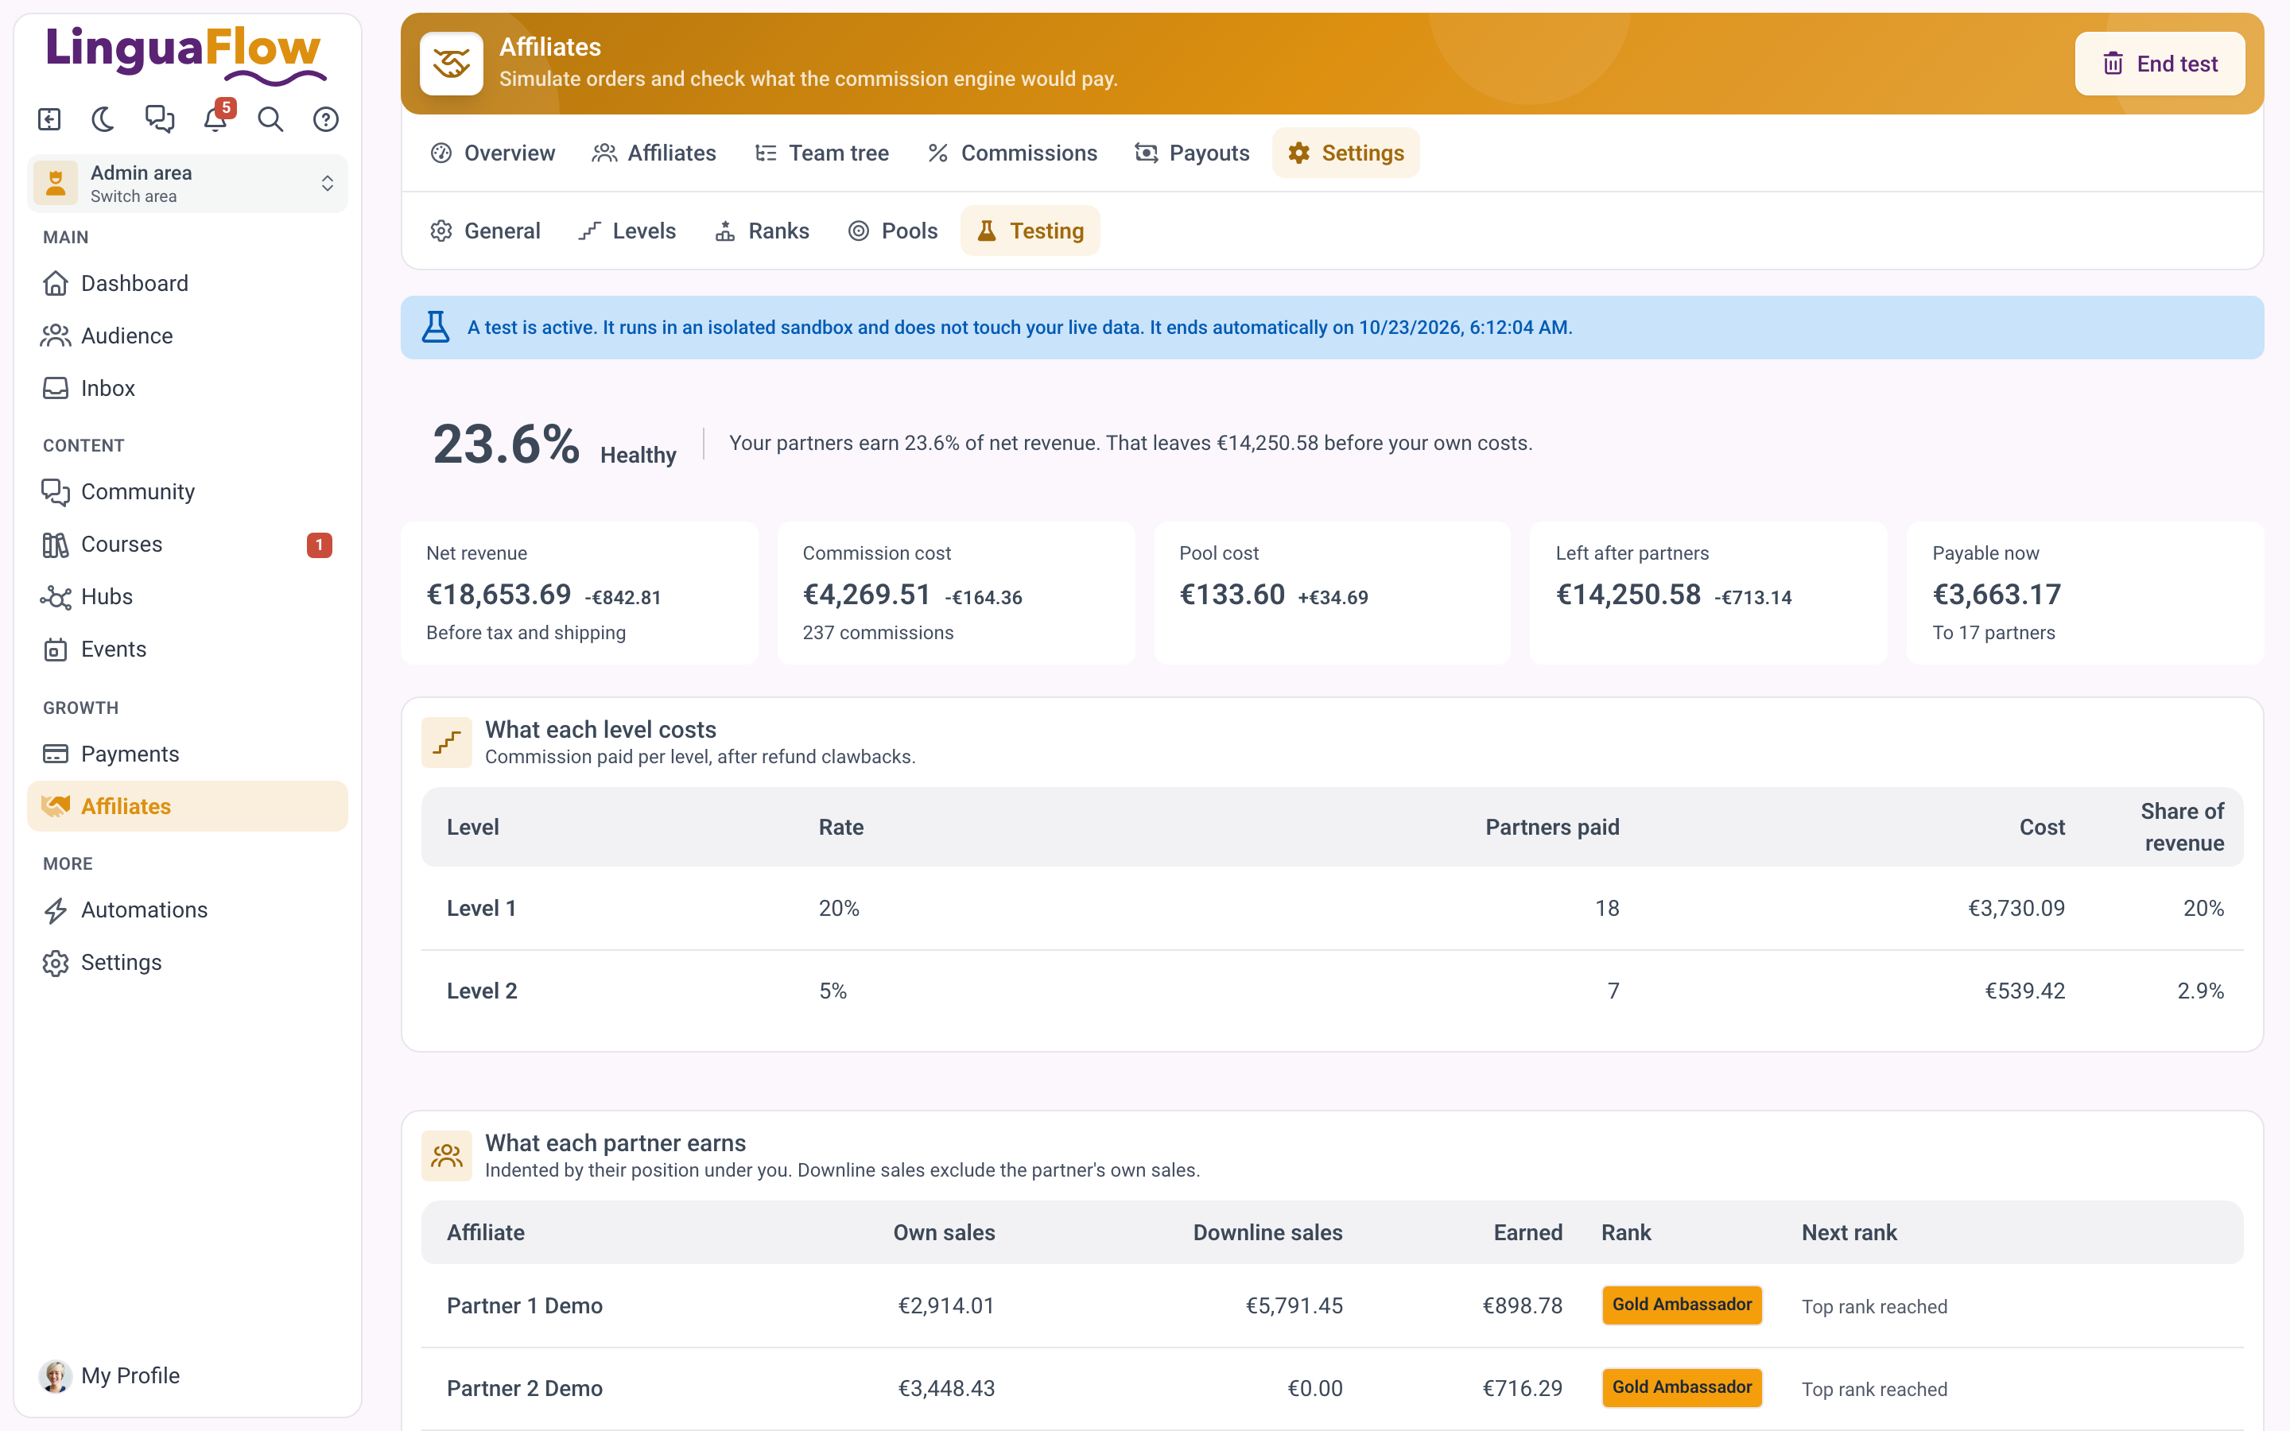
Task: Open the Payouts tab
Action: pos(1193,153)
